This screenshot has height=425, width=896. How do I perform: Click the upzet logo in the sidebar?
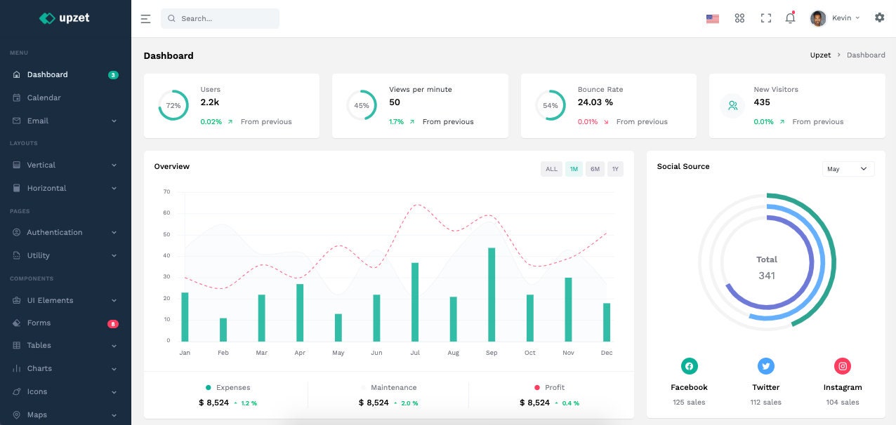tap(65, 18)
